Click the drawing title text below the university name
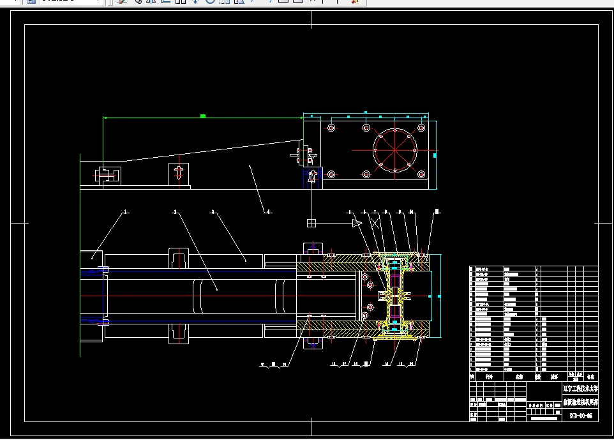 581,402
